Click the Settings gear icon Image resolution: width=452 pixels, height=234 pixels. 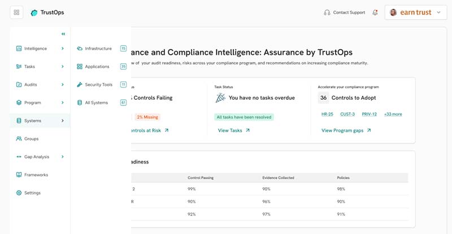tap(19, 193)
